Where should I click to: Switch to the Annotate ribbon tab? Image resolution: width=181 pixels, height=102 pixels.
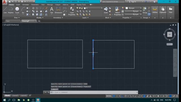[26, 5]
